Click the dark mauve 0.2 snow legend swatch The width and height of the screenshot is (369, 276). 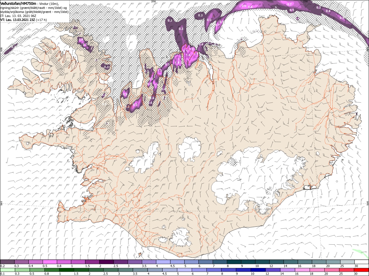(x=7, y=262)
